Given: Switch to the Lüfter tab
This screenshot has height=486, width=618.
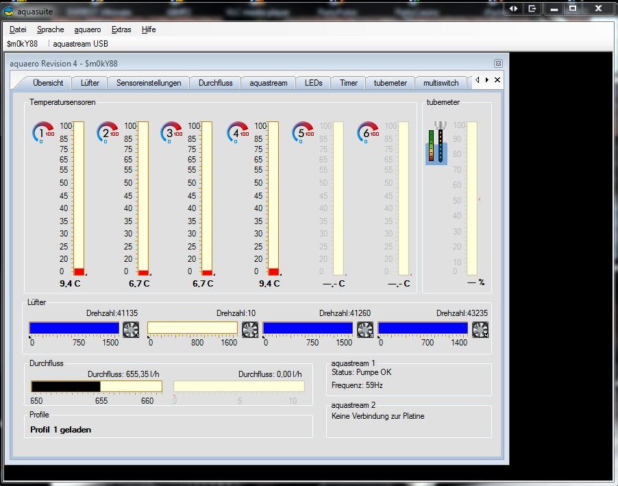Looking at the screenshot, I should tap(90, 83).
